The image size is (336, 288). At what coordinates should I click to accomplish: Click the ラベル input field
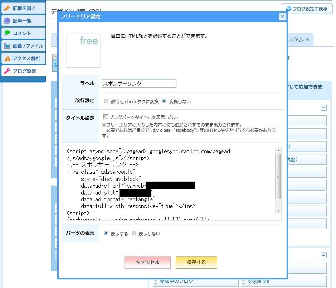[139, 83]
